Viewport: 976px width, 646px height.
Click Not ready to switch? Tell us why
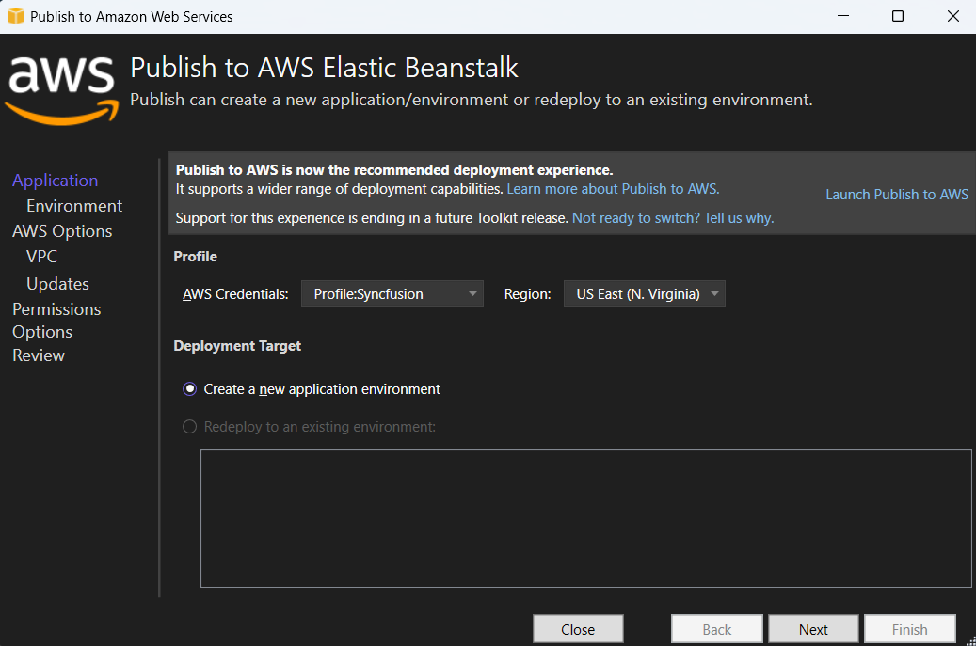(x=673, y=218)
